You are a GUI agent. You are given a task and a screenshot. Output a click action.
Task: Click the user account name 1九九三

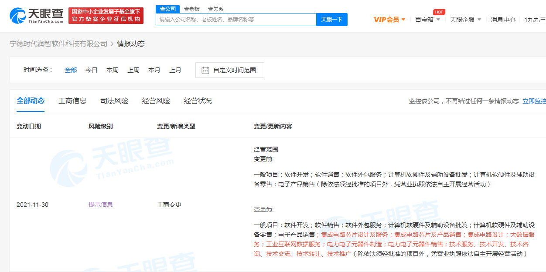tap(535, 20)
